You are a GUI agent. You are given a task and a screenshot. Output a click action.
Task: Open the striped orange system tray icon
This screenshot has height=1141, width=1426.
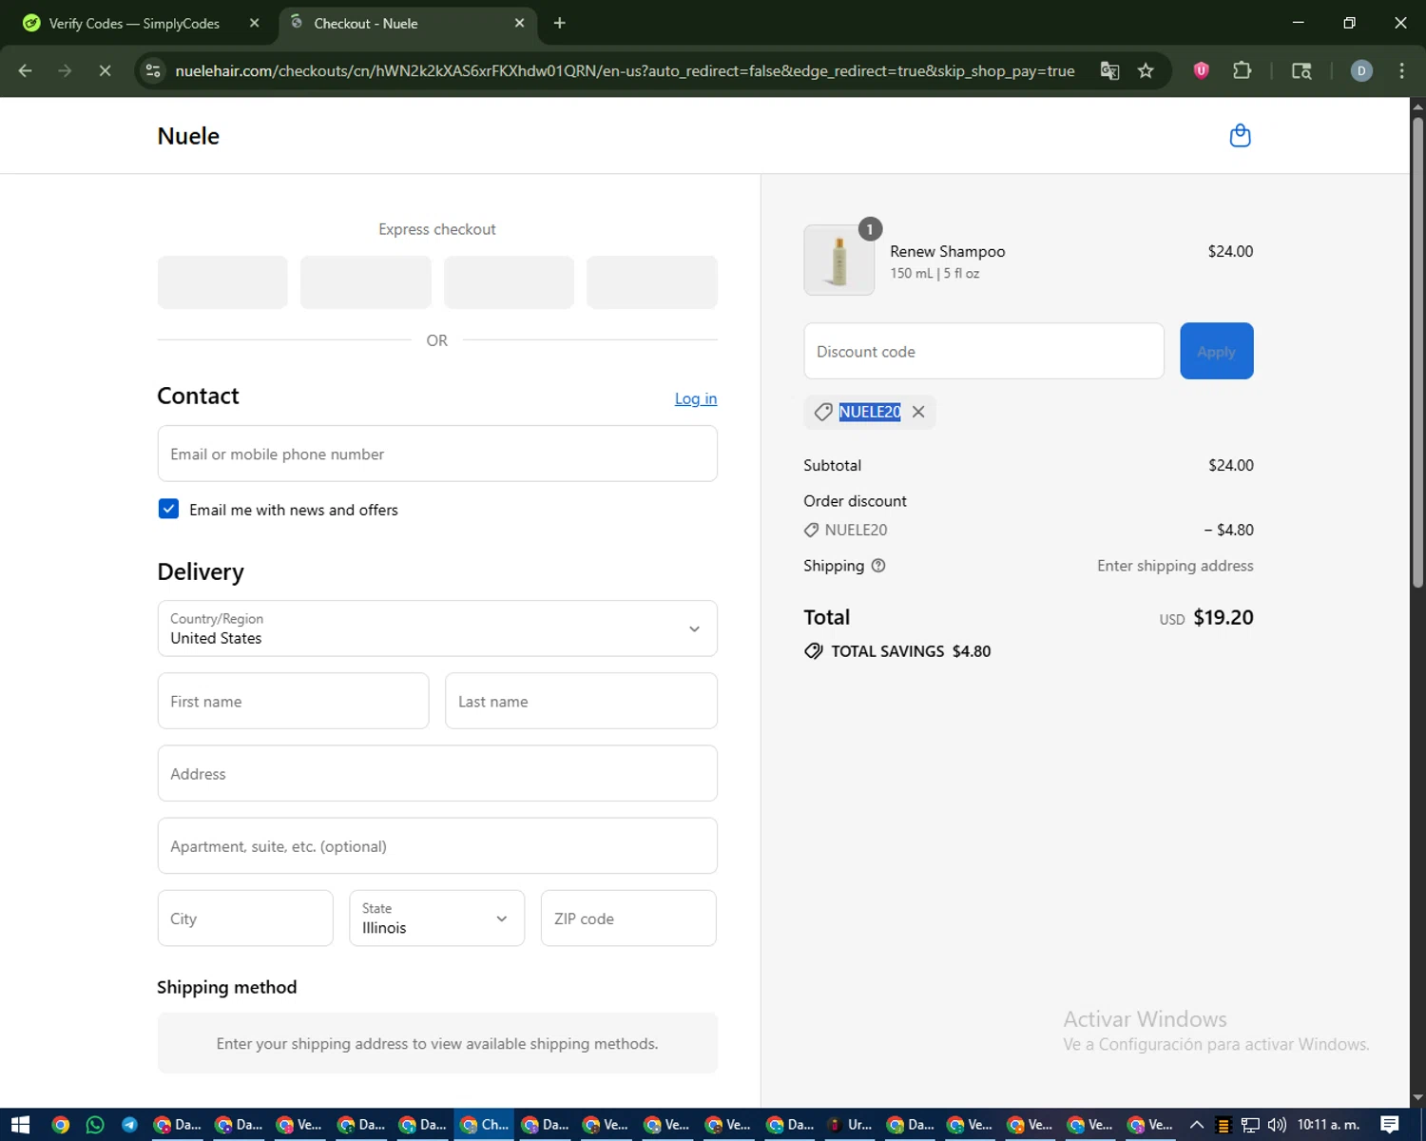(x=1224, y=1125)
